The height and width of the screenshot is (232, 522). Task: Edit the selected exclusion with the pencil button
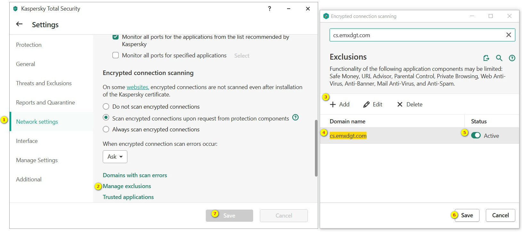(373, 104)
